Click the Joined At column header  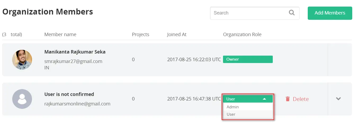pos(177,34)
